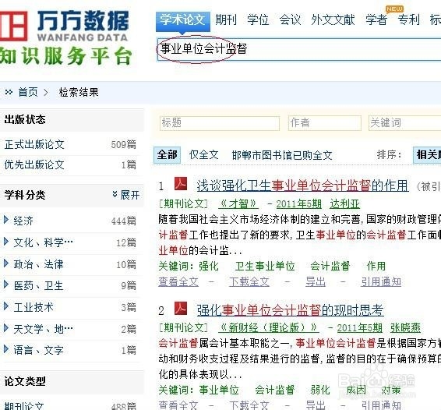This screenshot has height=410, width=441.
Task: Open 2011年5期 issue of result 2
Action: pyautogui.click(x=359, y=328)
